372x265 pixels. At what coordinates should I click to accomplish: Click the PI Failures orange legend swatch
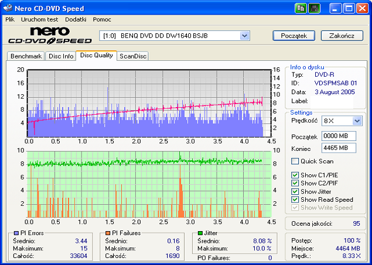(108, 233)
